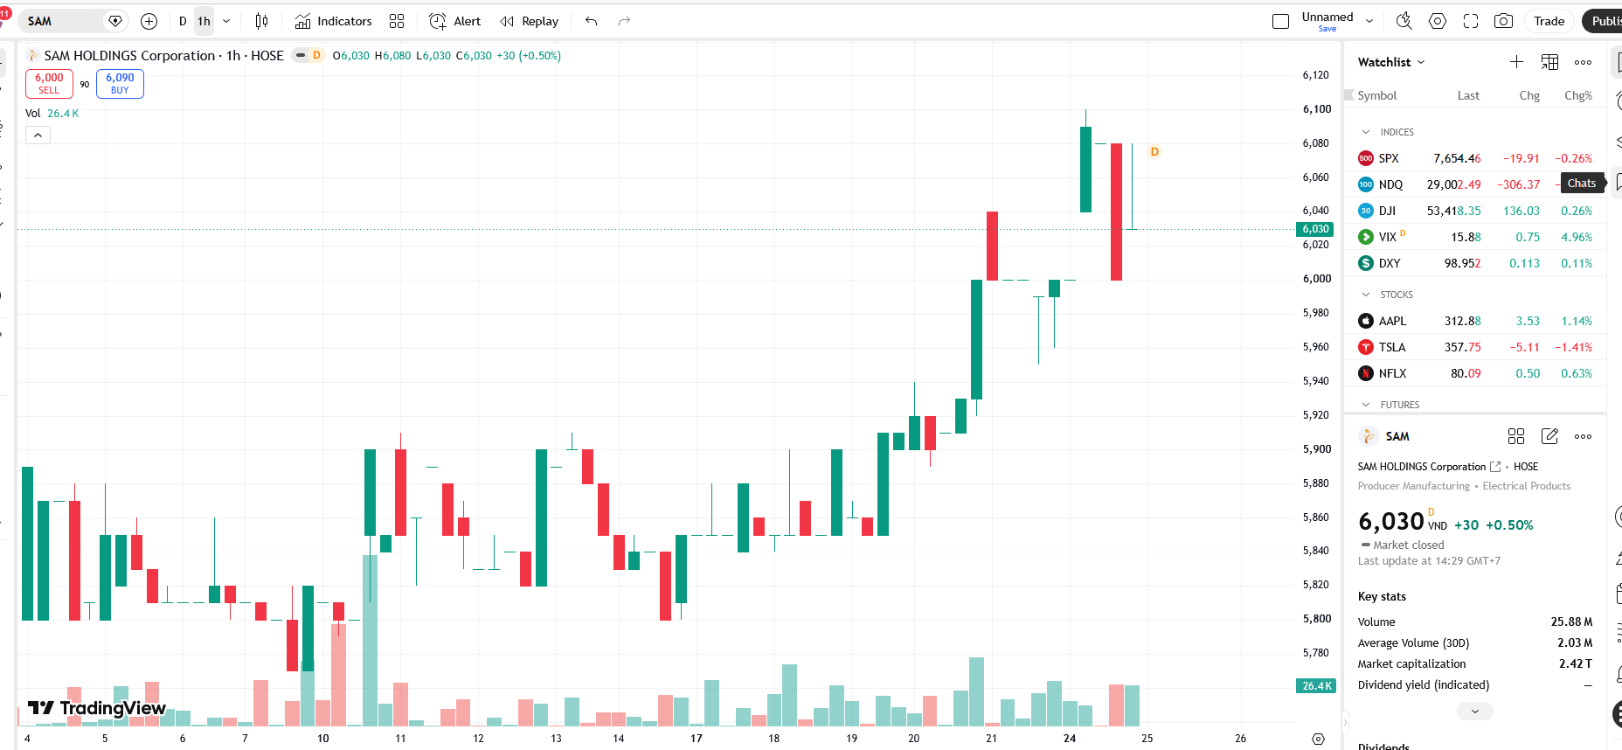Select NFLX in the watchlist
The width and height of the screenshot is (1622, 750).
pyautogui.click(x=1475, y=373)
